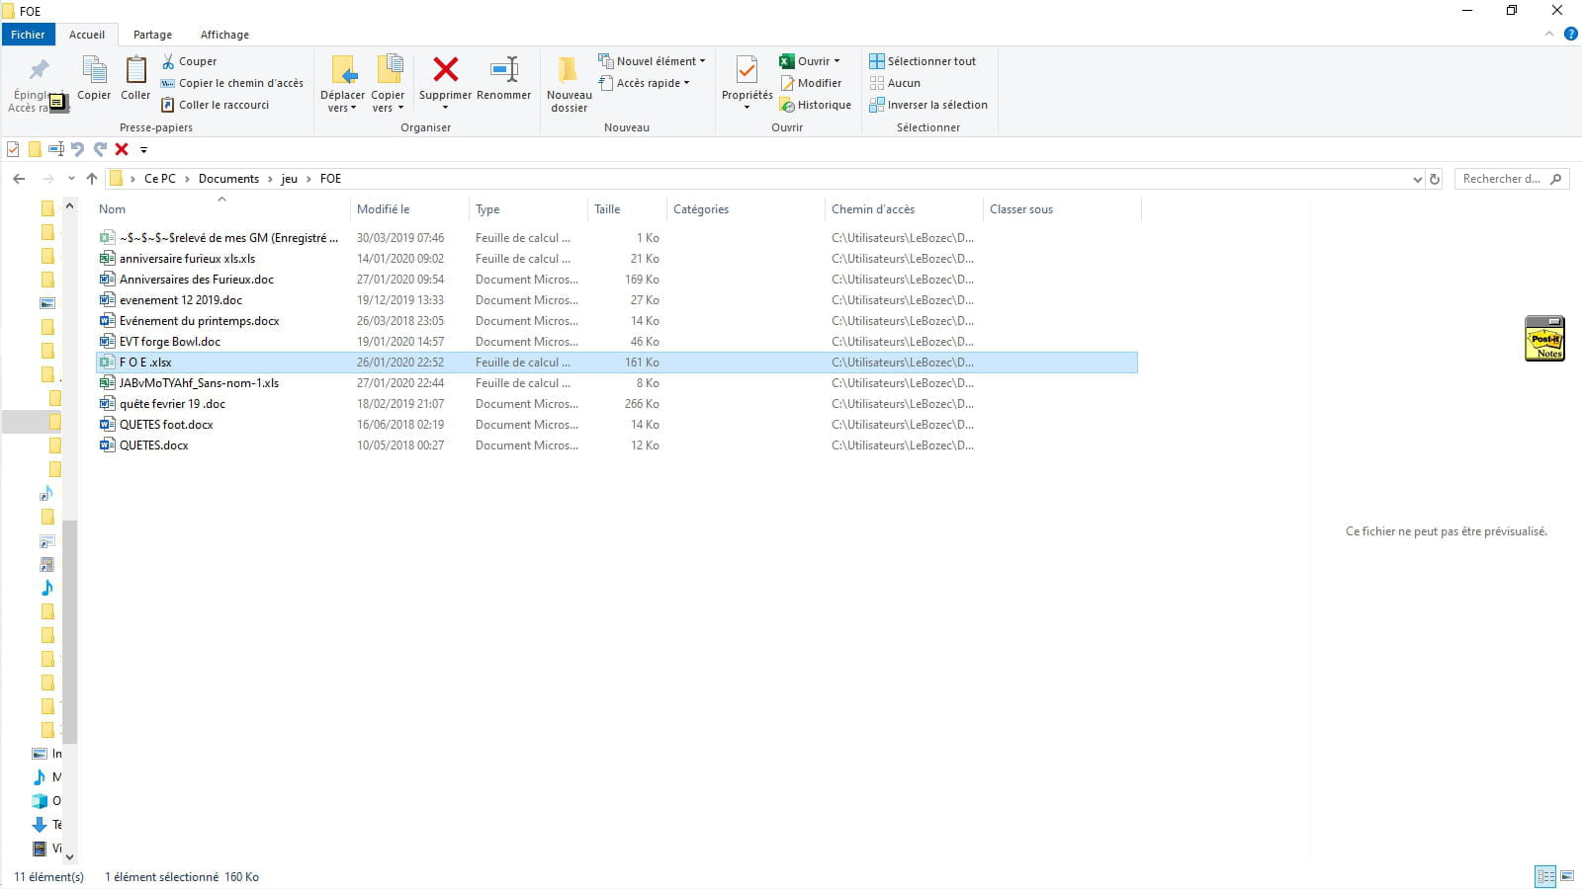The image size is (1582, 889).
Task: Sort files by Modifié le column
Action: click(x=384, y=209)
